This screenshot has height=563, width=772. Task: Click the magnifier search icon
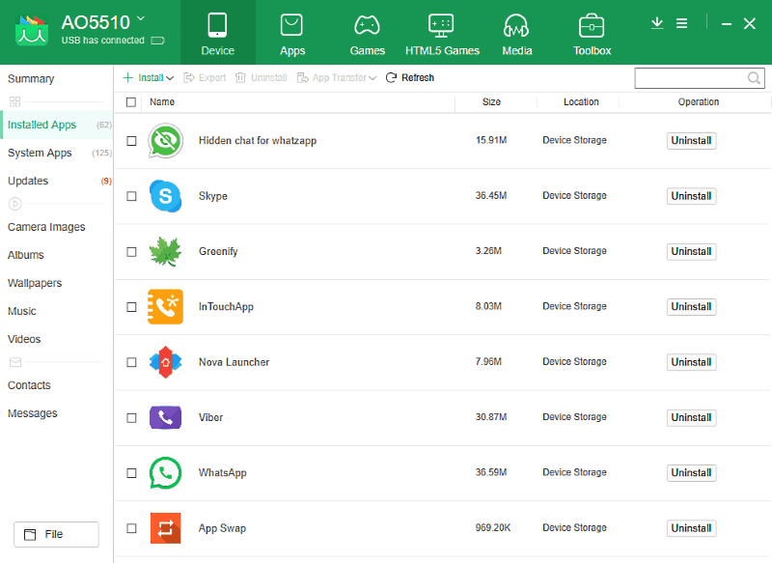(754, 78)
